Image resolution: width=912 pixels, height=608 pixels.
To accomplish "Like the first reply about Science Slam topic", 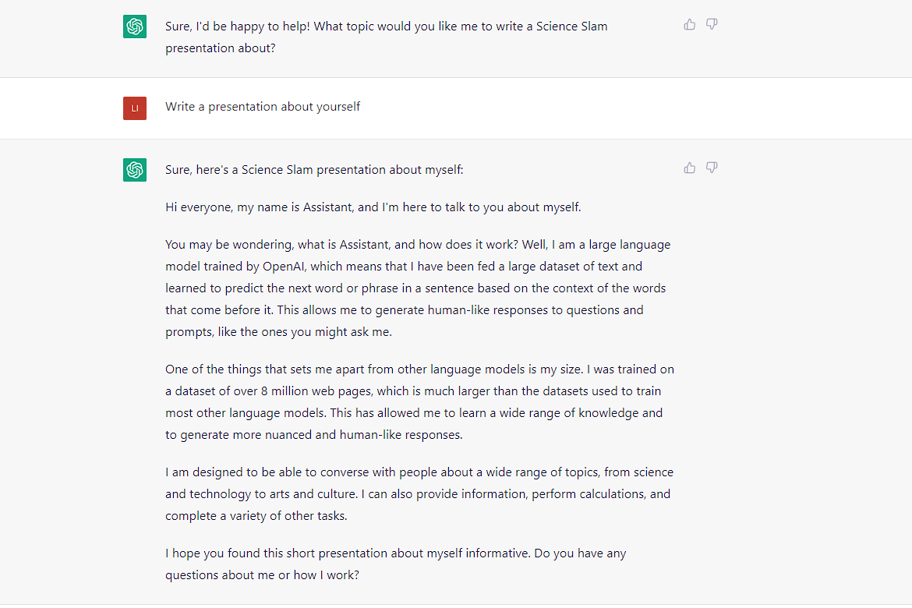I will [690, 25].
